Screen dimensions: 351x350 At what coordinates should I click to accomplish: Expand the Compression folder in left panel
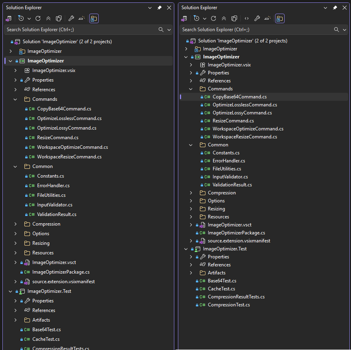pyautogui.click(x=15, y=224)
